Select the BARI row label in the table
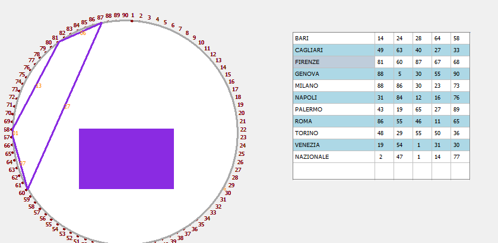The image size is (498, 243). click(x=334, y=39)
